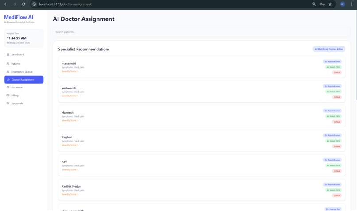Click the Dashboard grid icon in sidebar
357x211 pixels.
(x=8, y=54)
